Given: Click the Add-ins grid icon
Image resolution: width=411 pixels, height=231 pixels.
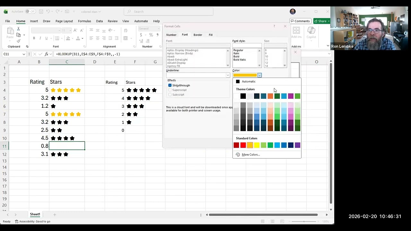Looking at the screenshot, I should (x=296, y=31).
